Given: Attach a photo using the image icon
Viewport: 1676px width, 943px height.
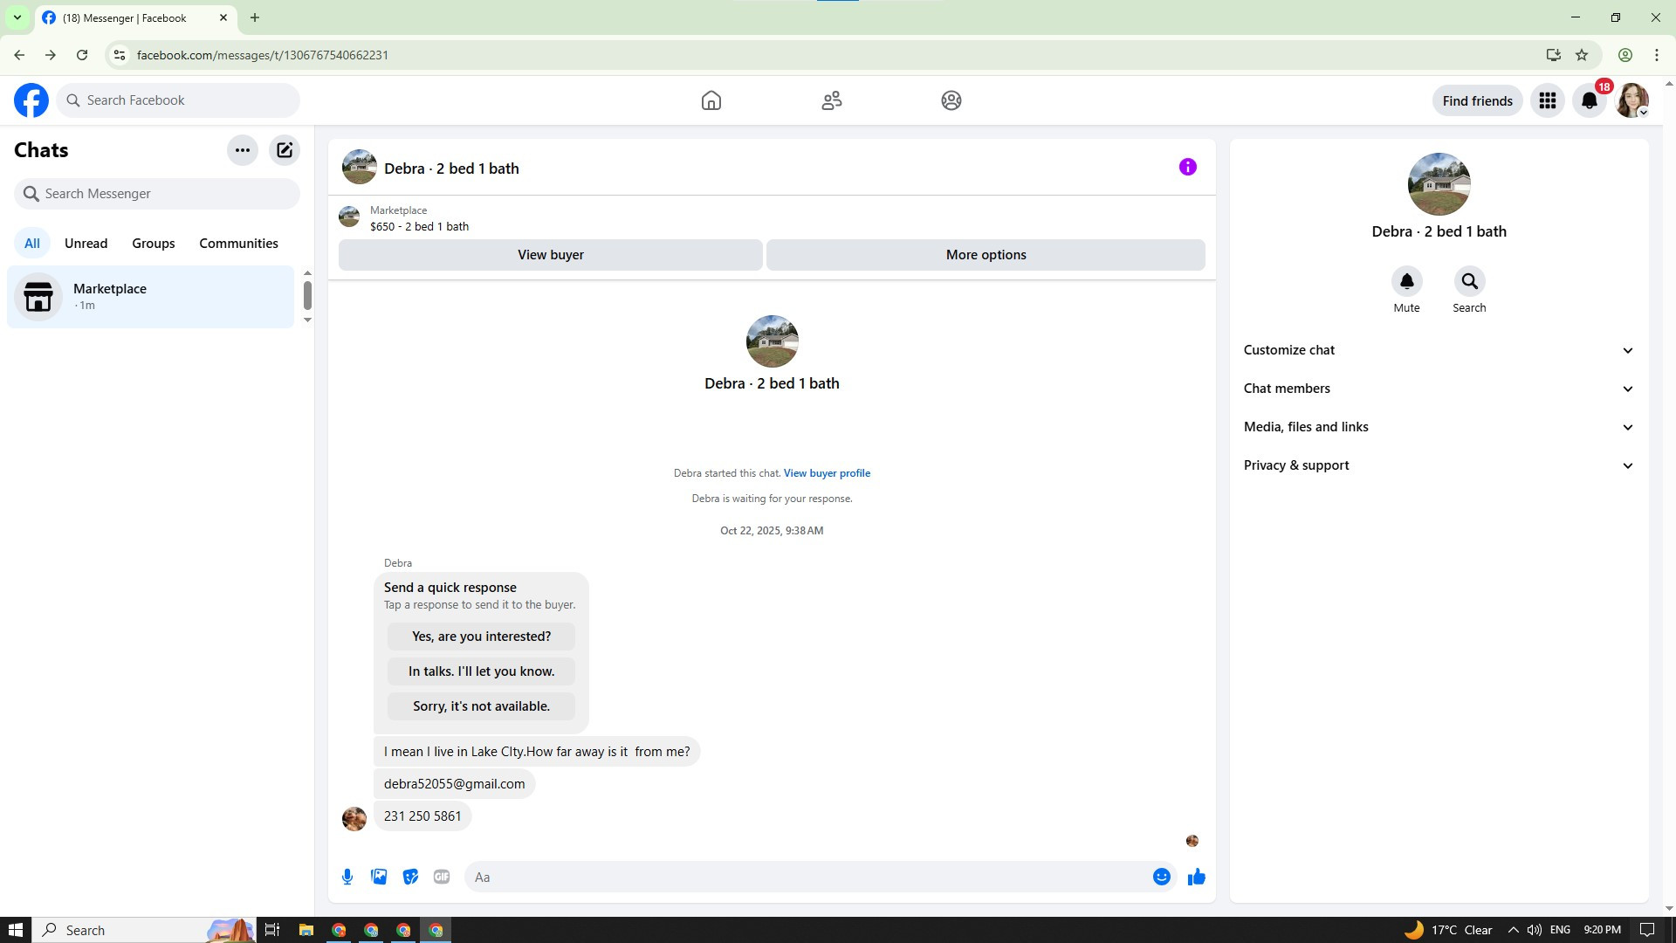Looking at the screenshot, I should pyautogui.click(x=379, y=877).
